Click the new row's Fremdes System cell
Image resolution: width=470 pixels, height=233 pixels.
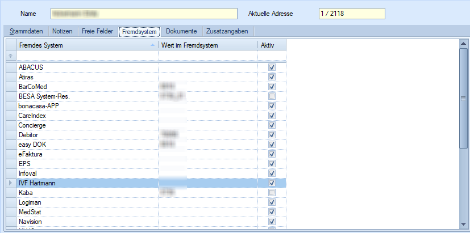(x=87, y=56)
